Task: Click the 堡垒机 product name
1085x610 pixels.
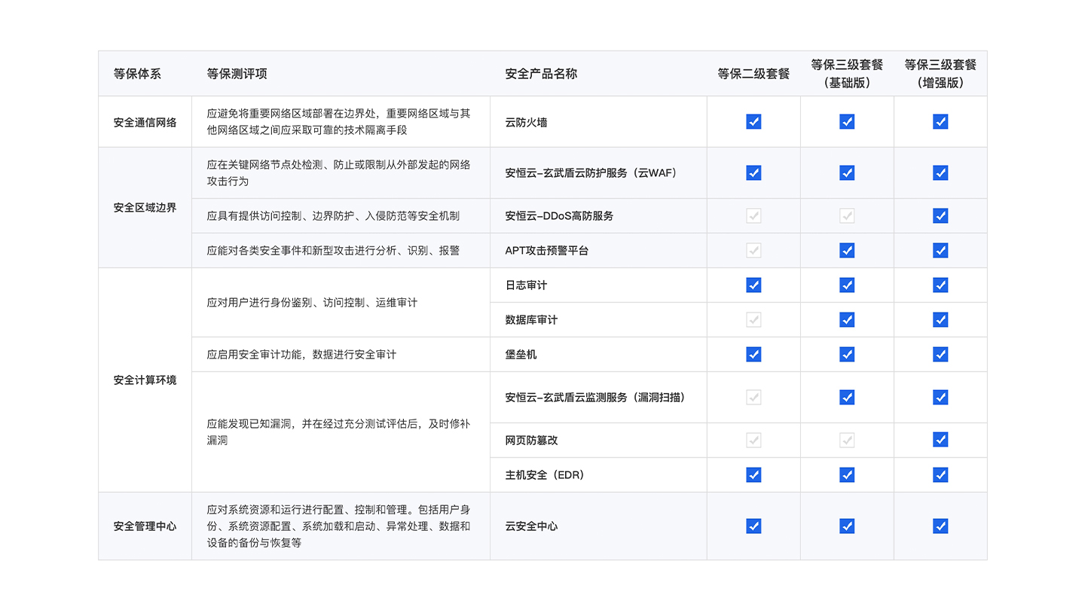Action: 521,354
